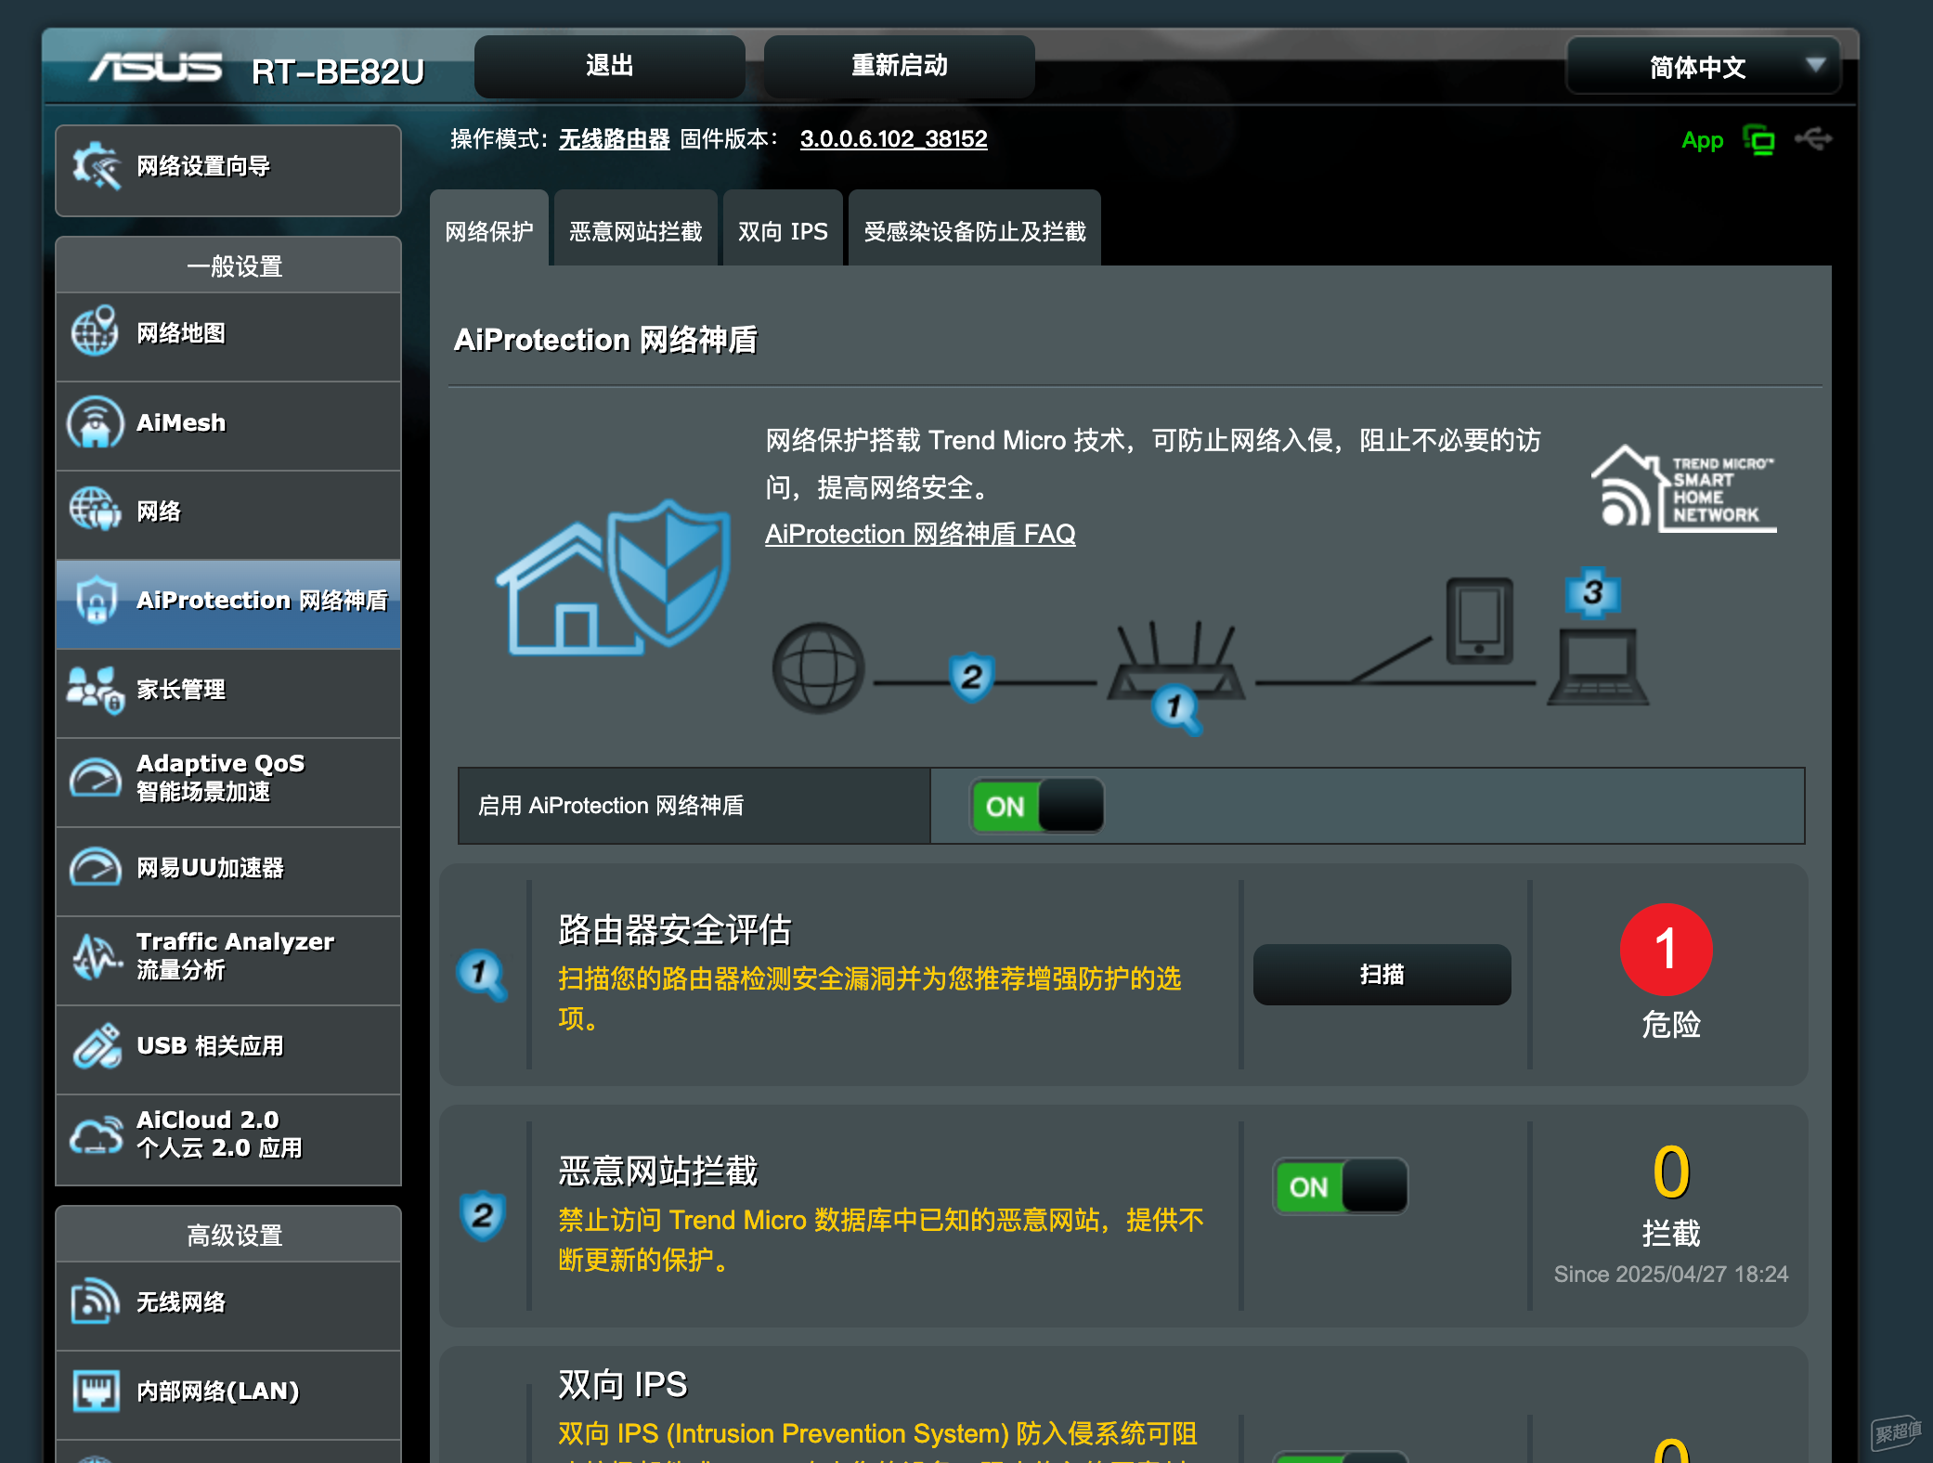Image resolution: width=1933 pixels, height=1463 pixels.
Task: Click the shield icon beside 恶意网站拦截
Action: (482, 1215)
